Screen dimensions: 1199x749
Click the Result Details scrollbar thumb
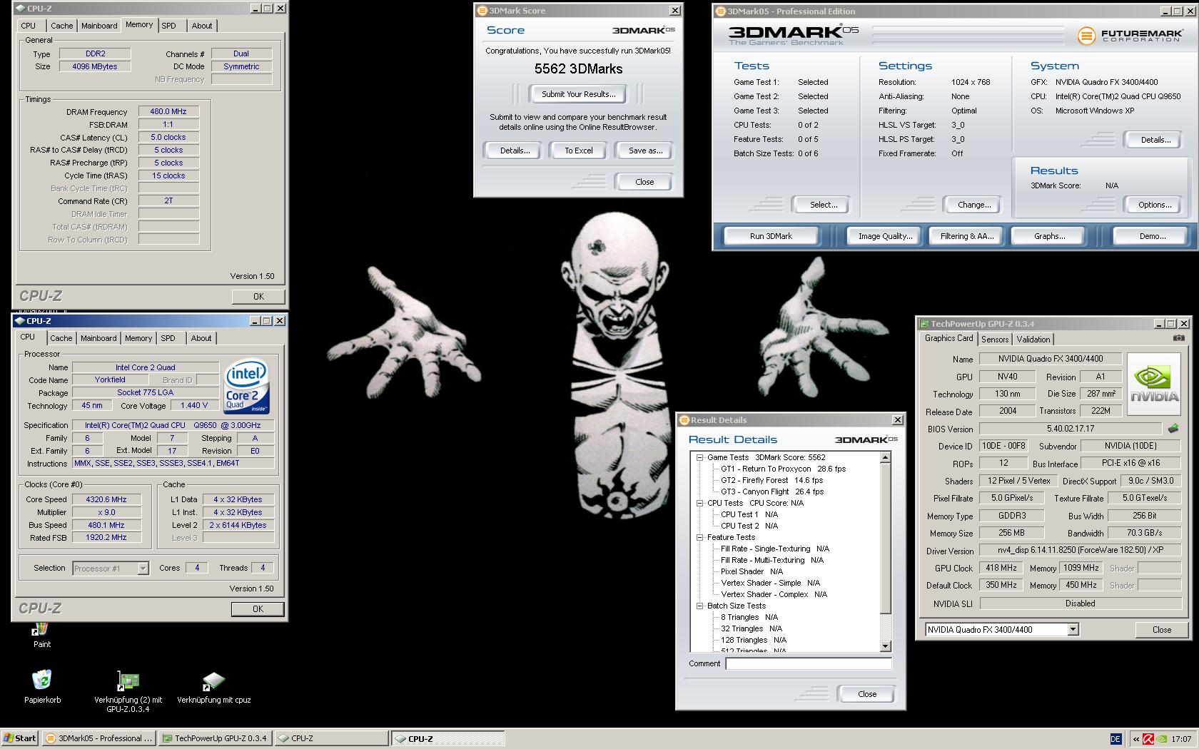[886, 539]
